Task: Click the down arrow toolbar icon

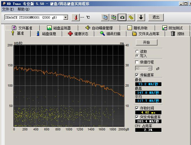Action: pos(141,17)
